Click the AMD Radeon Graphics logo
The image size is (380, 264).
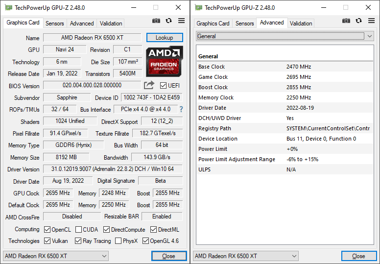pos(165,60)
